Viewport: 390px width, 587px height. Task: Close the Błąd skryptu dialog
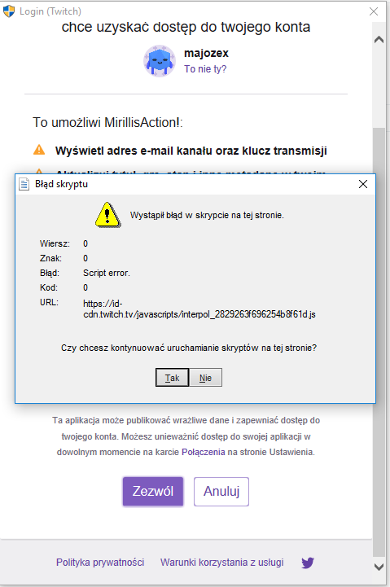point(363,184)
